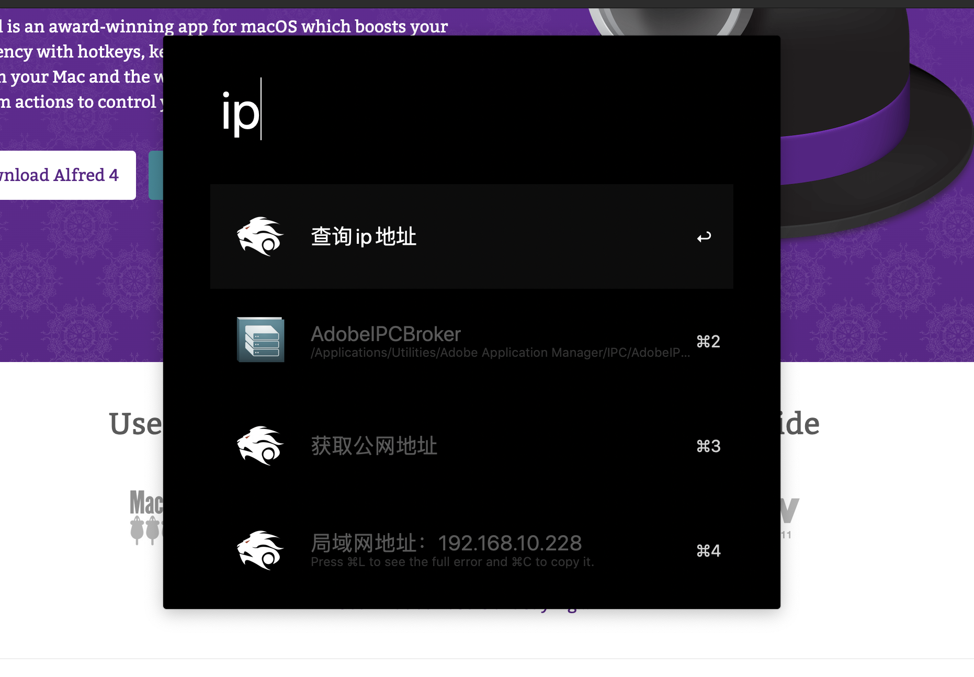974x677 pixels.
Task: Select the 查询 ip 地址 result
Action: 471,236
